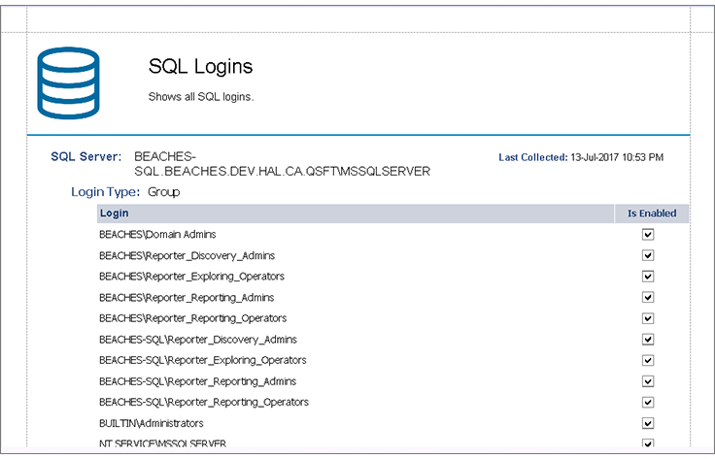
Task: Click the SQL Server name value
Action: point(282,164)
